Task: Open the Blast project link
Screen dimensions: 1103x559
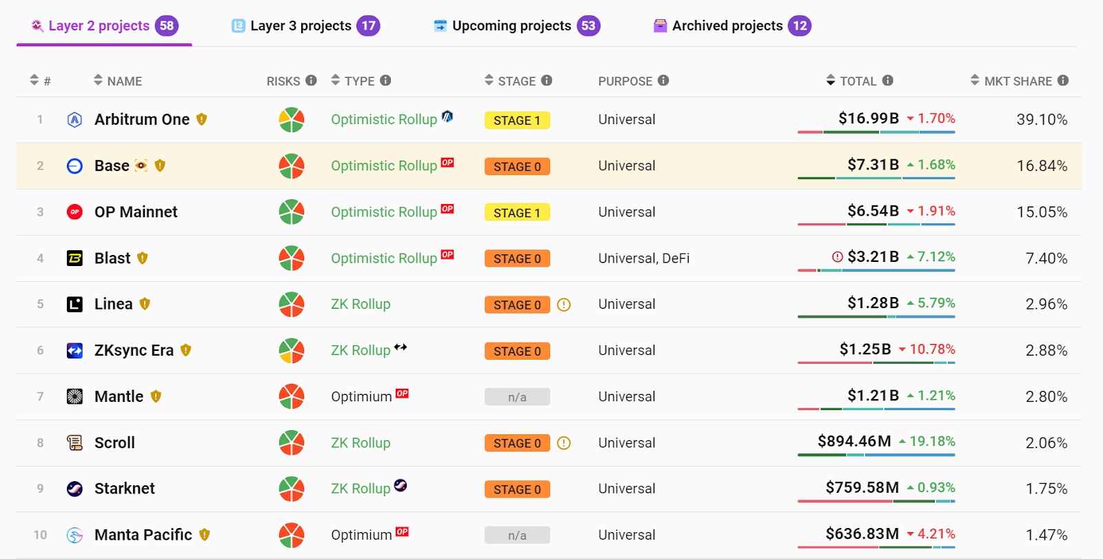Action: point(112,258)
